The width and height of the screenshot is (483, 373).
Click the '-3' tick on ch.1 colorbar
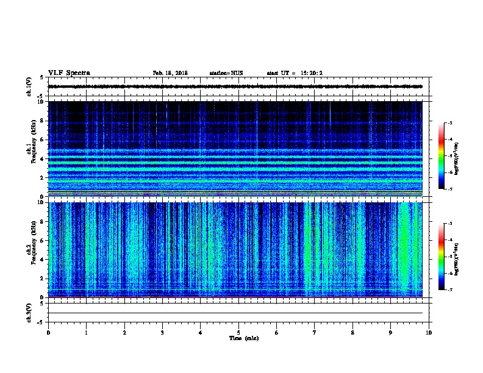click(450, 123)
